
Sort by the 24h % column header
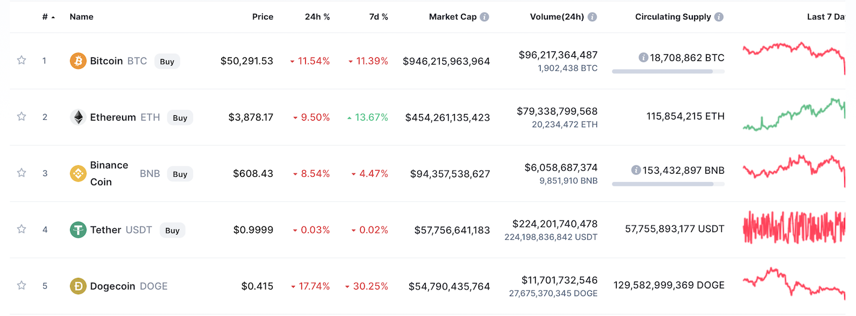pos(317,17)
